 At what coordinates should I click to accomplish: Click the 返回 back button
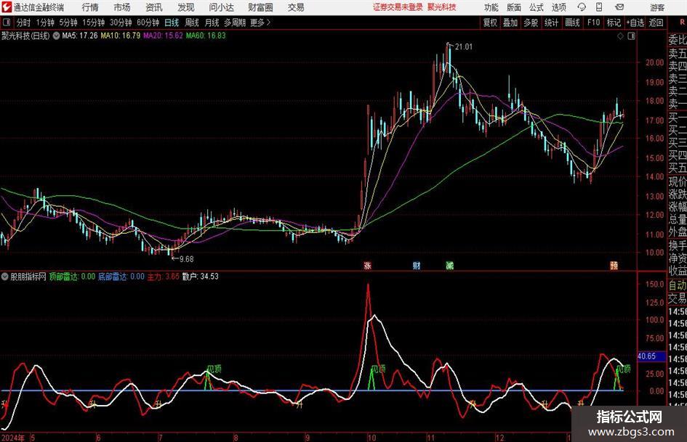[x=656, y=22]
